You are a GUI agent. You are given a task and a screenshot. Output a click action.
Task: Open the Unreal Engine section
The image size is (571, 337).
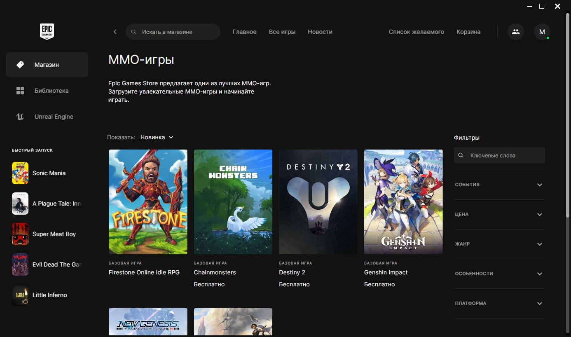pos(47,117)
